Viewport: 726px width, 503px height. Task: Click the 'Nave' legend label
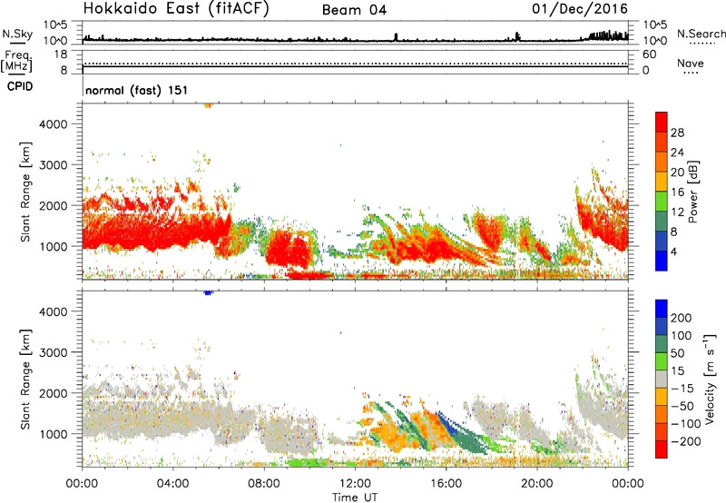pos(691,64)
